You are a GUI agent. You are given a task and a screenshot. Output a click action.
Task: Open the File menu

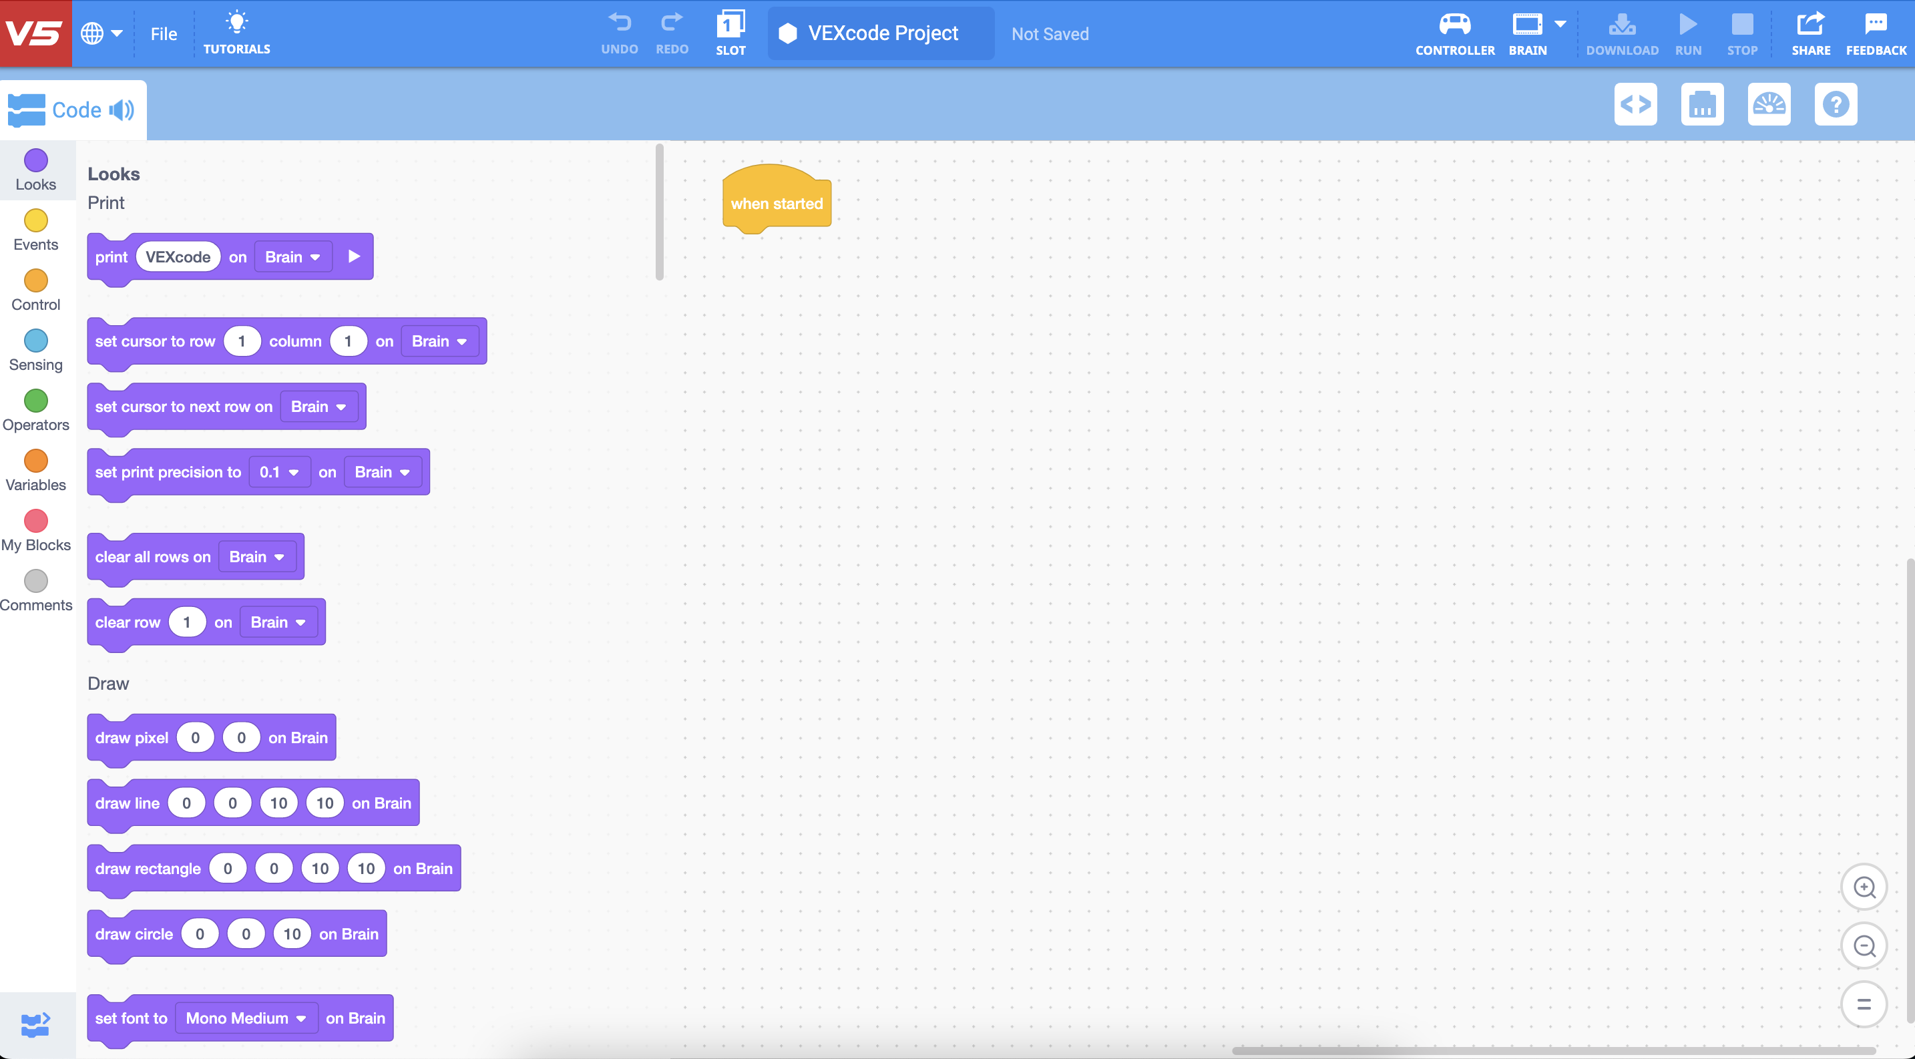point(163,33)
